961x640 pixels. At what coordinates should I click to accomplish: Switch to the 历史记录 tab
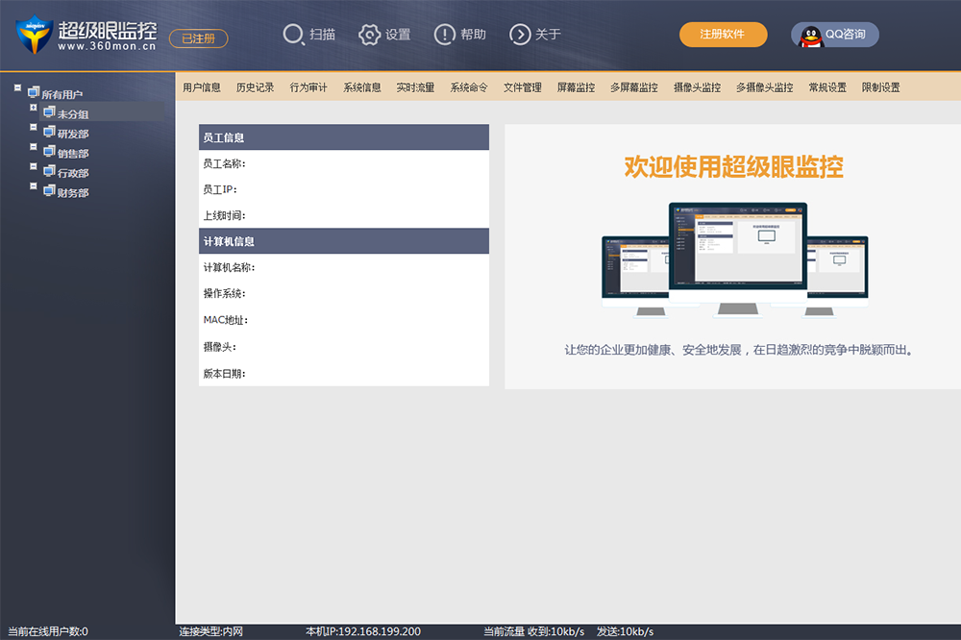pyautogui.click(x=255, y=87)
